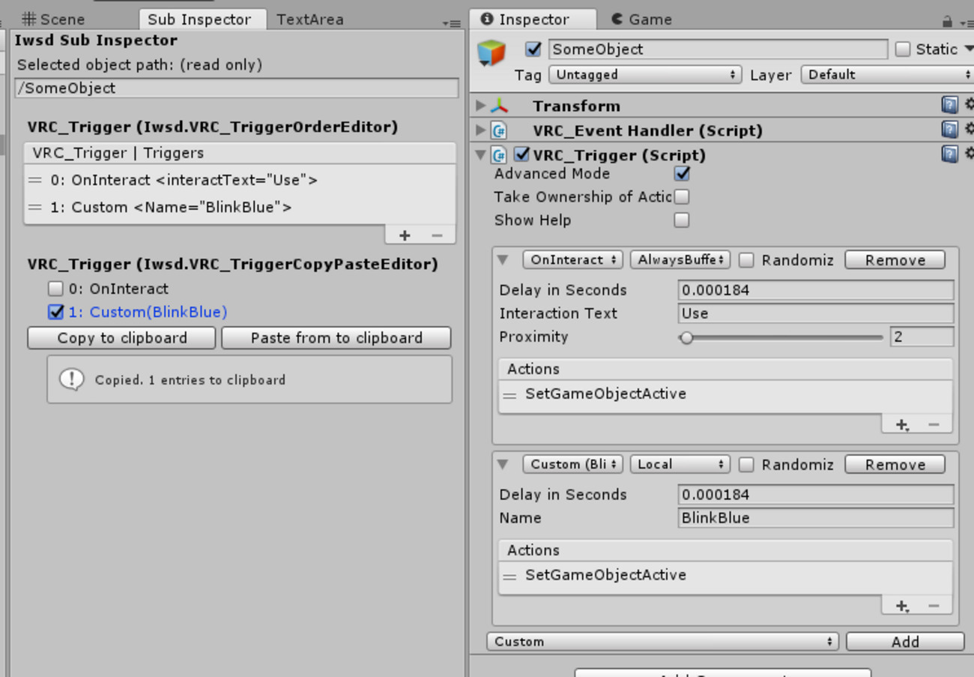Image resolution: width=974 pixels, height=677 pixels.
Task: Collapse the VRC_Trigger script component
Action: tap(481, 155)
